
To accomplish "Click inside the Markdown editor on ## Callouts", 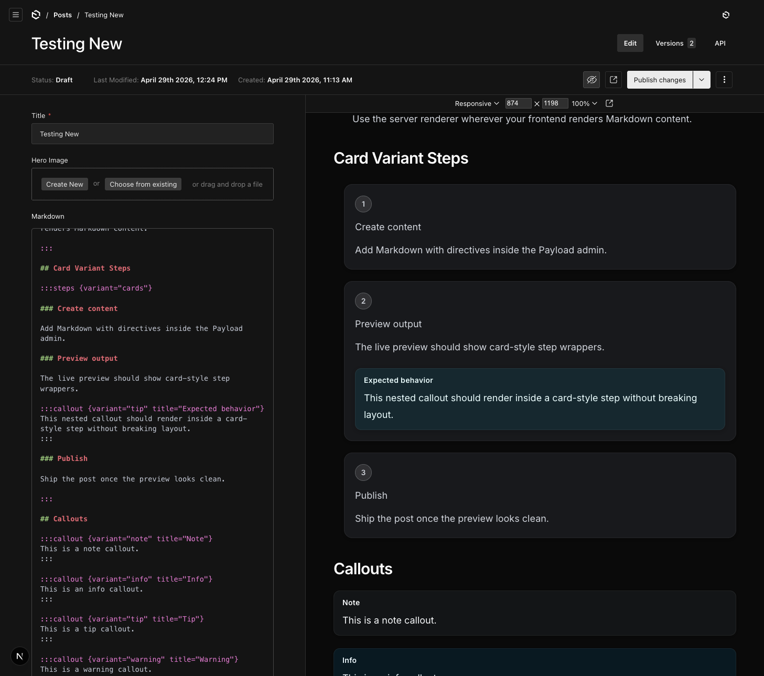I will coord(64,519).
